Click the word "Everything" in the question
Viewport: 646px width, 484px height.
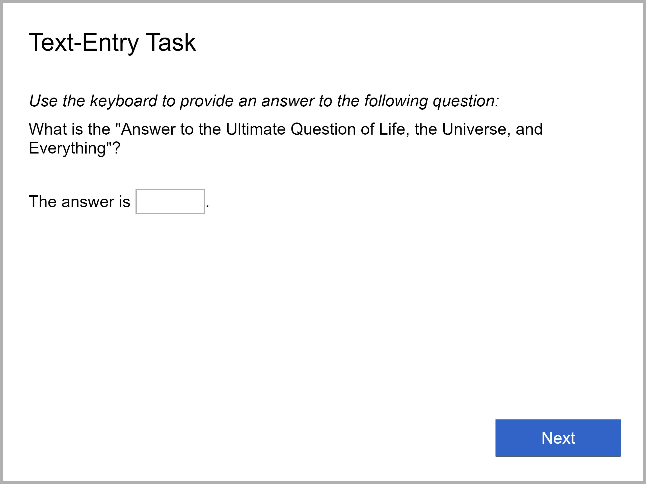(67, 148)
